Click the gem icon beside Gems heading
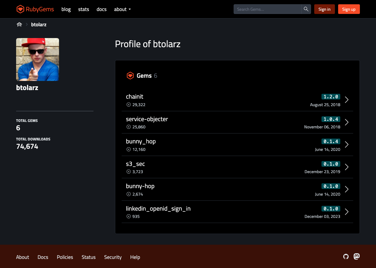This screenshot has width=376, height=268. pos(130,76)
